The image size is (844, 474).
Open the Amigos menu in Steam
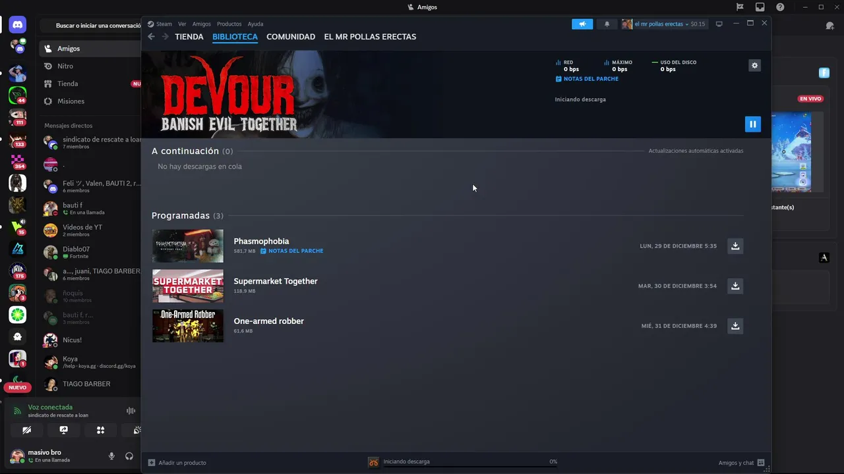point(202,24)
